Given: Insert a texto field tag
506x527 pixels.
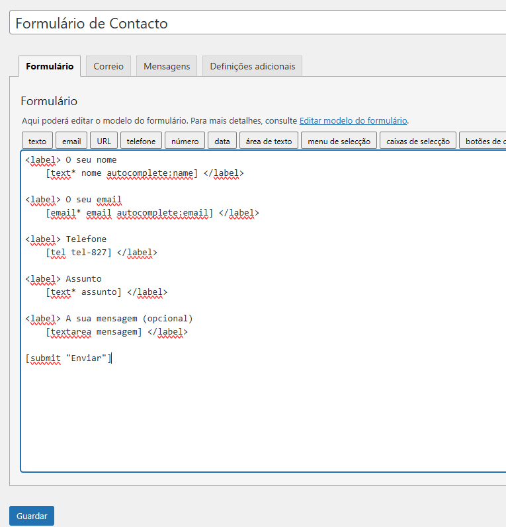Looking at the screenshot, I should (38, 141).
